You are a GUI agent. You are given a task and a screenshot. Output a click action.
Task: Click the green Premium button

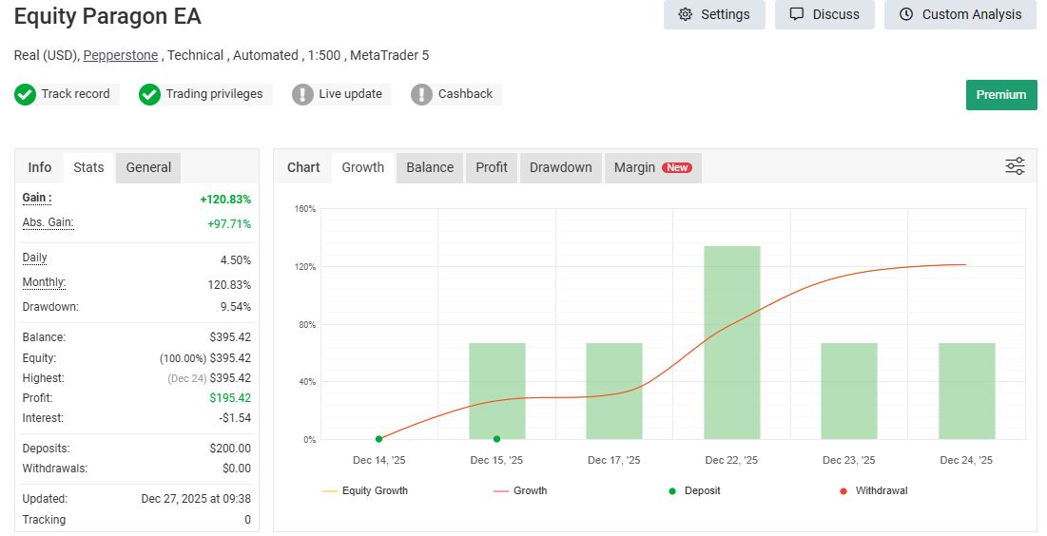tap(1001, 95)
